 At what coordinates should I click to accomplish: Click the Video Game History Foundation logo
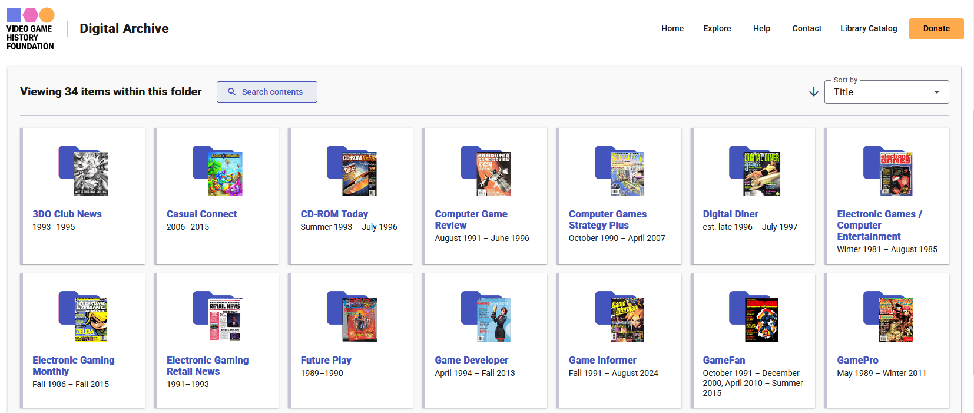(x=30, y=29)
